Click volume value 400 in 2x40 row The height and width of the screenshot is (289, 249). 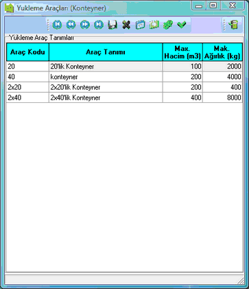(x=182, y=97)
